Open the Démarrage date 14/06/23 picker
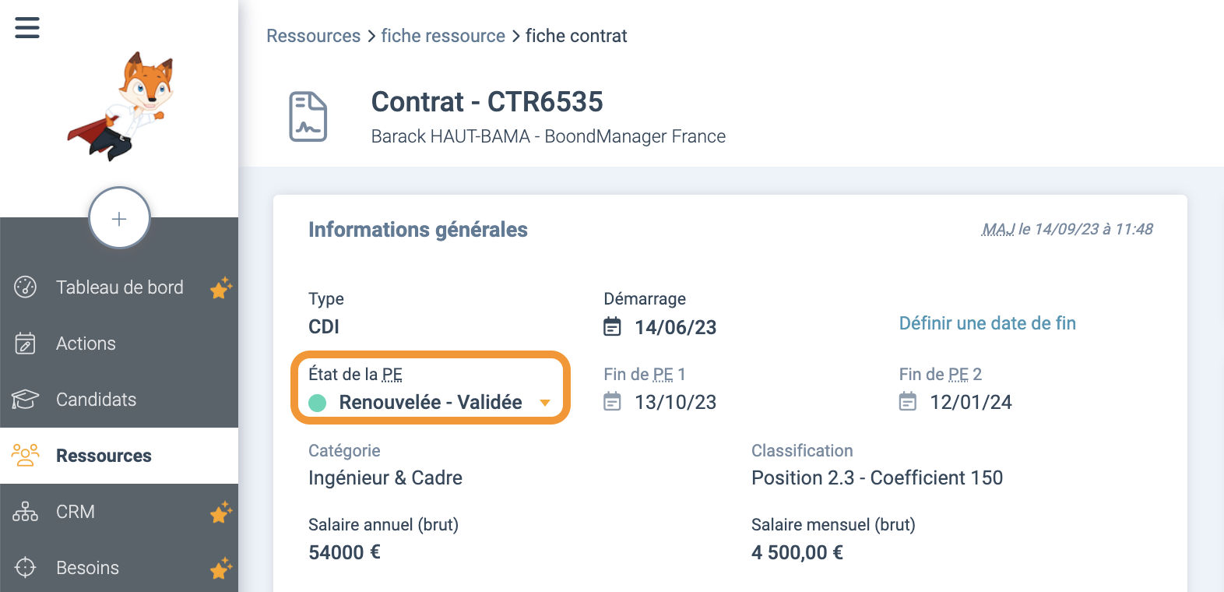The width and height of the screenshot is (1224, 592). click(660, 327)
